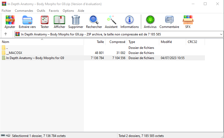Click the key icon in status bar
The width and height of the screenshot is (224, 138).
[8, 135]
